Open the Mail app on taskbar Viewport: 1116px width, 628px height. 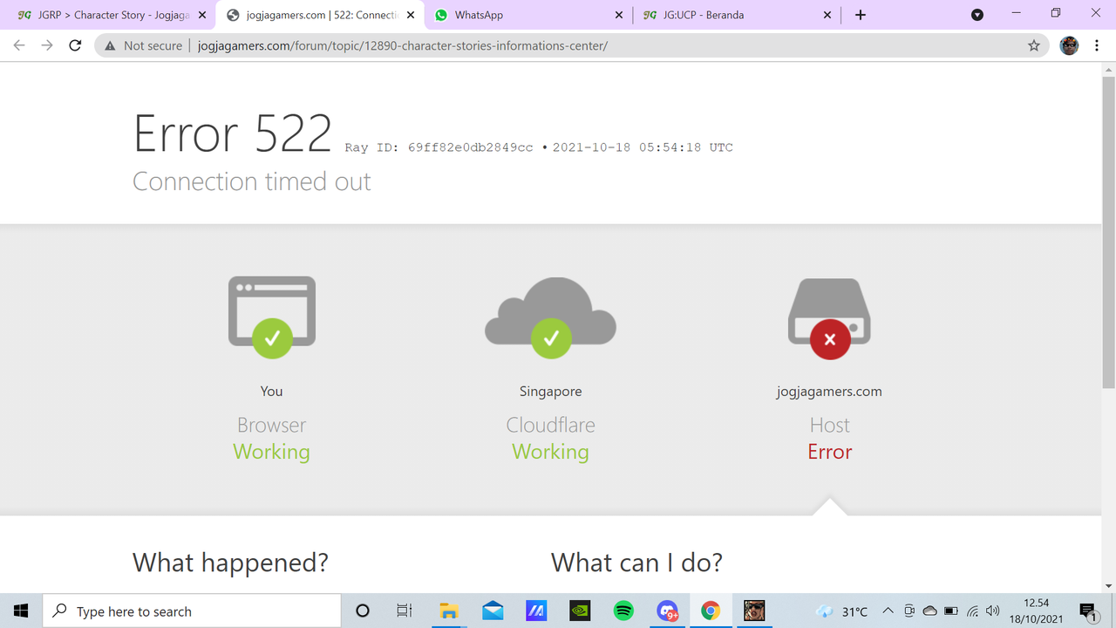[x=492, y=611]
